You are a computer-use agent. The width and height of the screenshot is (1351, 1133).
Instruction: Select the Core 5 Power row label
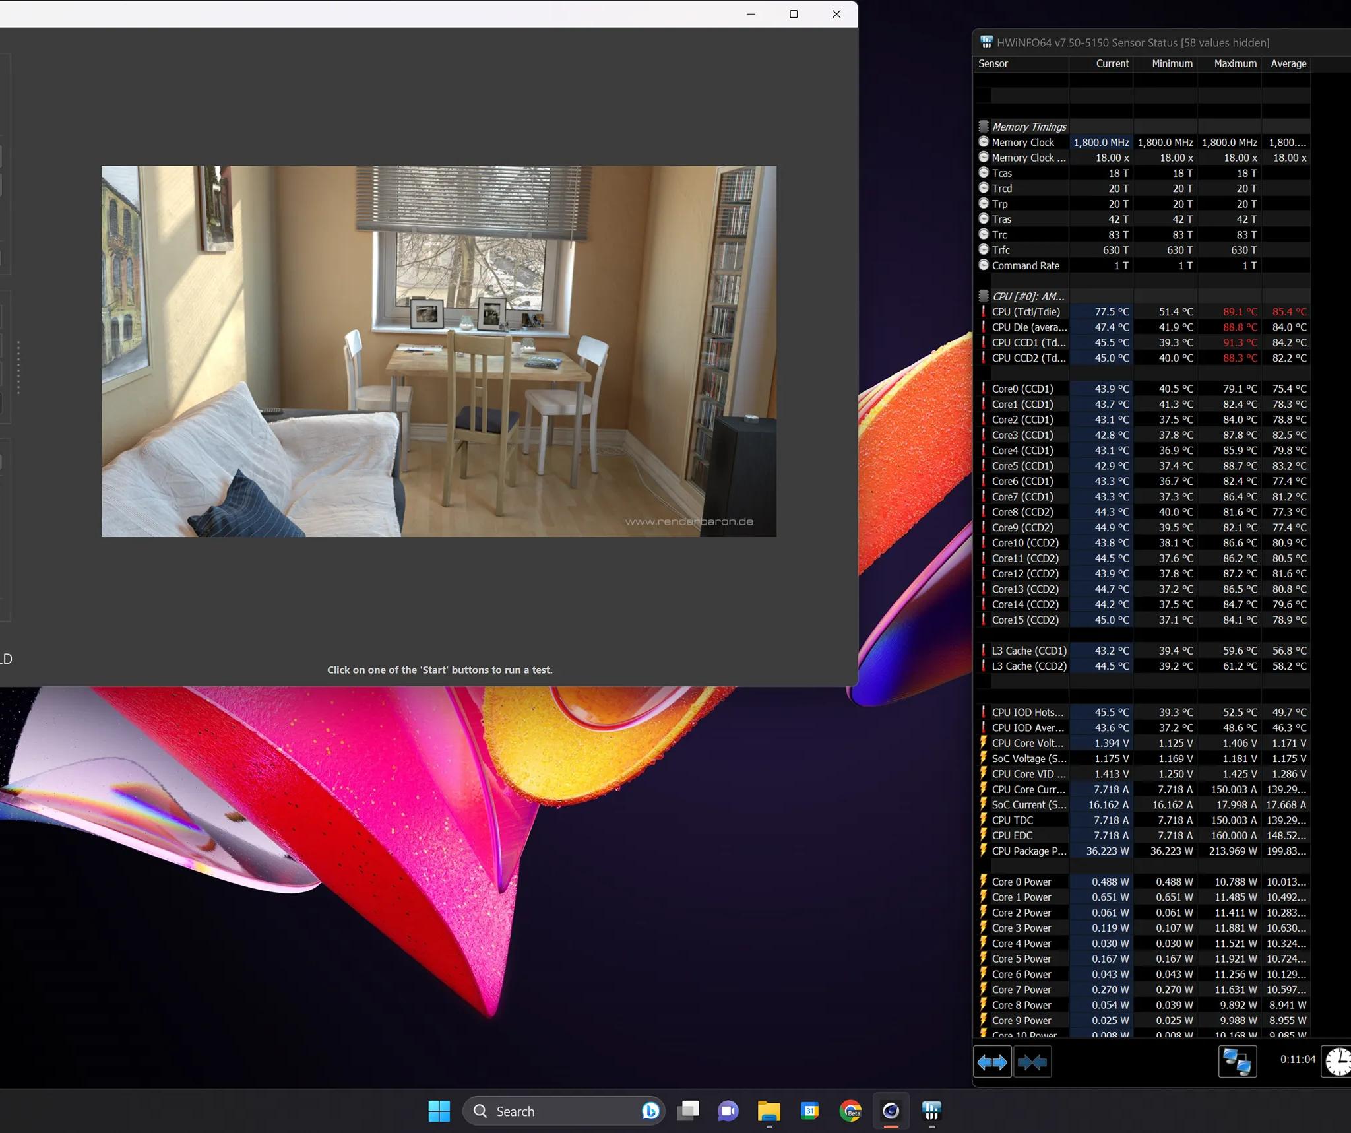(1022, 959)
